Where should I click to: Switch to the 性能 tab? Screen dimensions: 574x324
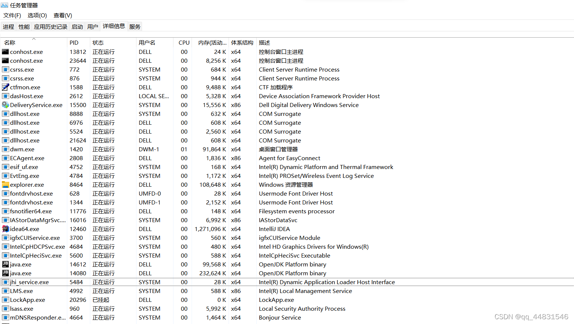click(x=24, y=27)
